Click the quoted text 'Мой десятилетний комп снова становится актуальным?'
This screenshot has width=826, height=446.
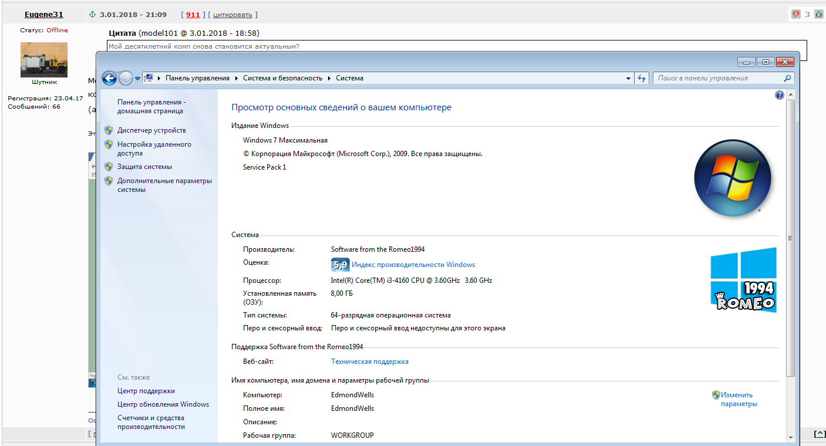point(204,46)
